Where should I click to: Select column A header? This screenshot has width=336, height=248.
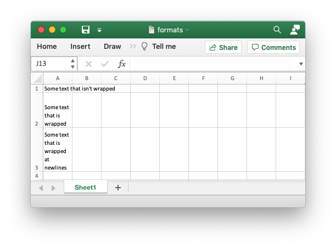point(58,78)
